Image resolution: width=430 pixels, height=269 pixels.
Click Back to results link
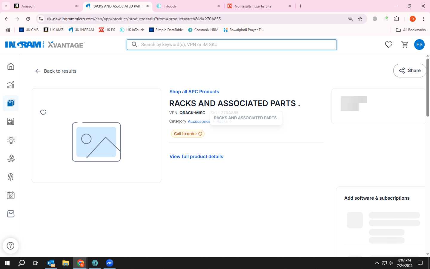[56, 71]
